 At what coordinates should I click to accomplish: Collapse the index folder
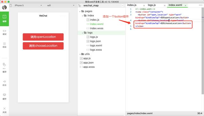(x=82, y=16)
